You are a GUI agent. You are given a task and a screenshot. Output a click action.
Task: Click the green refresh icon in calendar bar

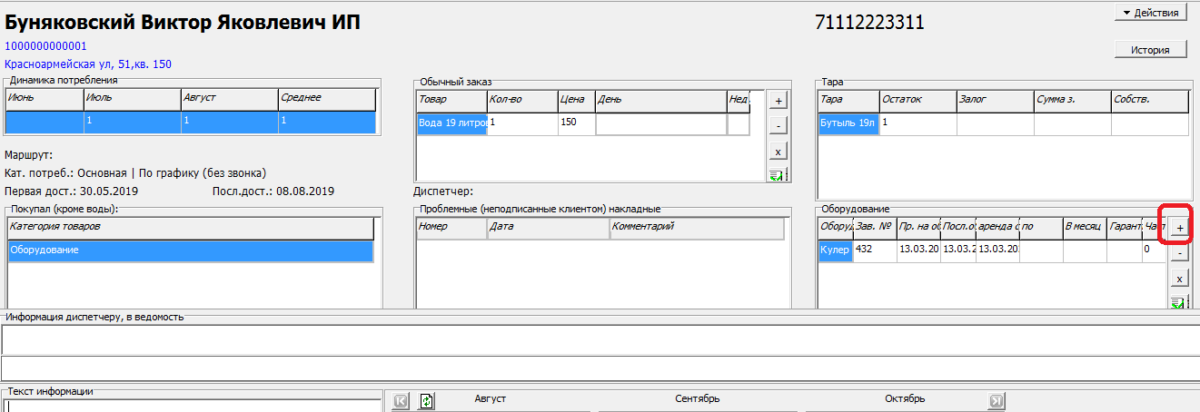click(x=428, y=400)
